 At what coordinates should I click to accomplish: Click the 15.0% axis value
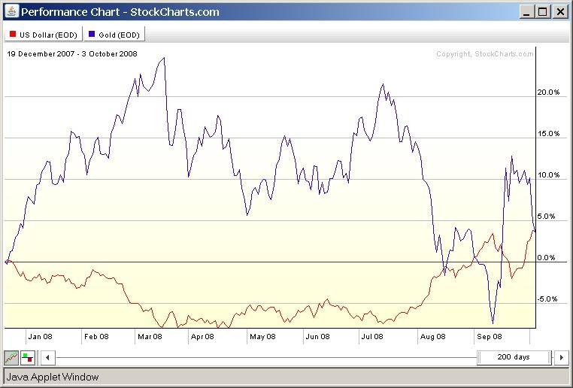[x=548, y=133]
